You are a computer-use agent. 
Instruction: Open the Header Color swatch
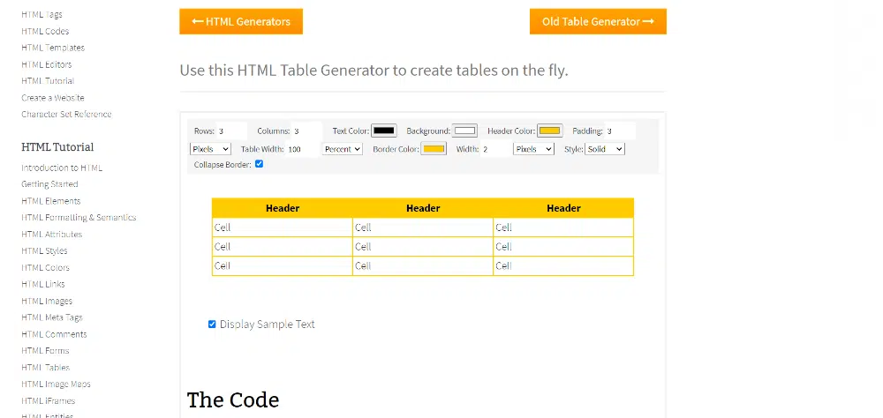click(x=549, y=131)
